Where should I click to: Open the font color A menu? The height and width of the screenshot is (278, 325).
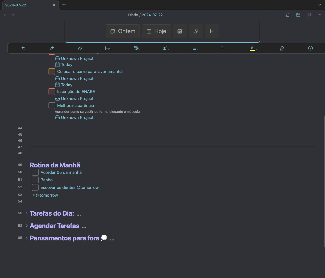pos(253,48)
